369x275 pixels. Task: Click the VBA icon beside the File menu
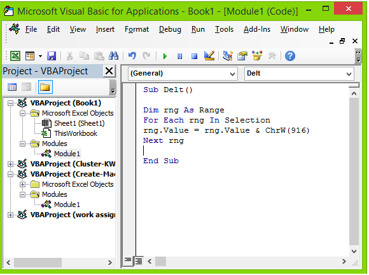click(x=15, y=29)
